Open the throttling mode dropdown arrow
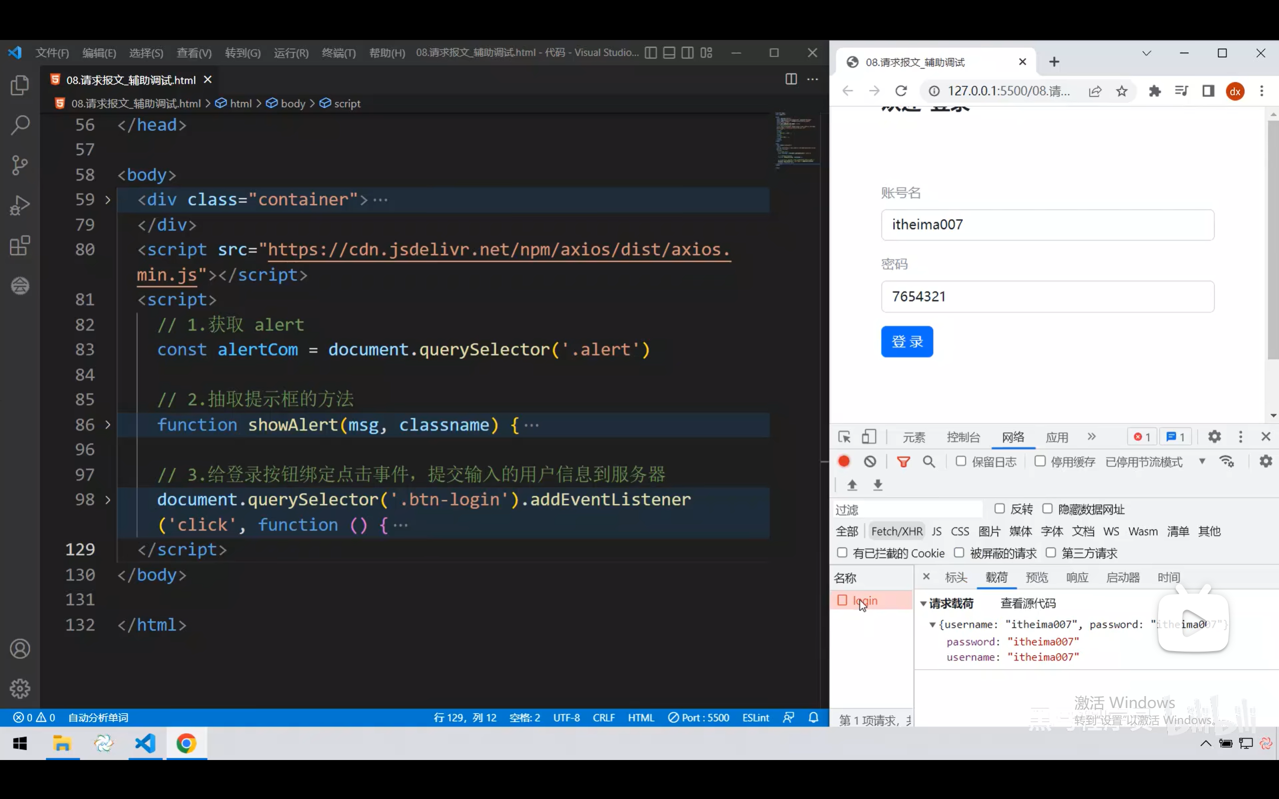The image size is (1279, 799). pos(1202,461)
